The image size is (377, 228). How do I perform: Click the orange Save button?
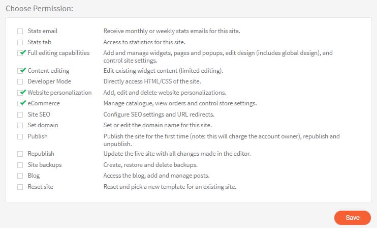(x=353, y=217)
